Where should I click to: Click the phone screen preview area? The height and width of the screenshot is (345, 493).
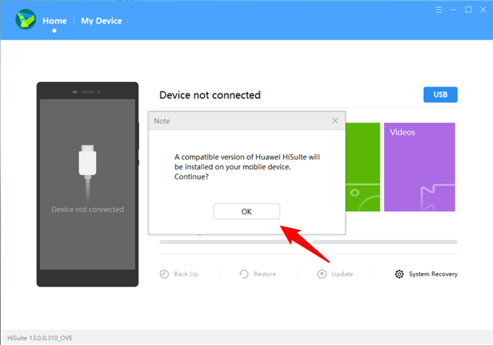coord(87,184)
